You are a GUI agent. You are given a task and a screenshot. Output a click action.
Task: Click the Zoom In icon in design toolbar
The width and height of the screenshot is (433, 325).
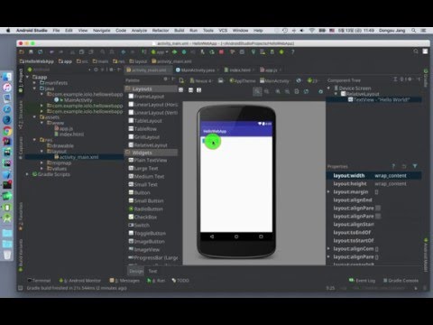278,91
